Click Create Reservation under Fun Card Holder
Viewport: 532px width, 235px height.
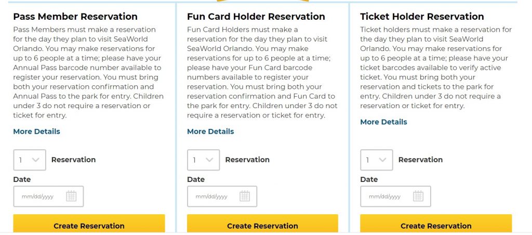pyautogui.click(x=262, y=224)
